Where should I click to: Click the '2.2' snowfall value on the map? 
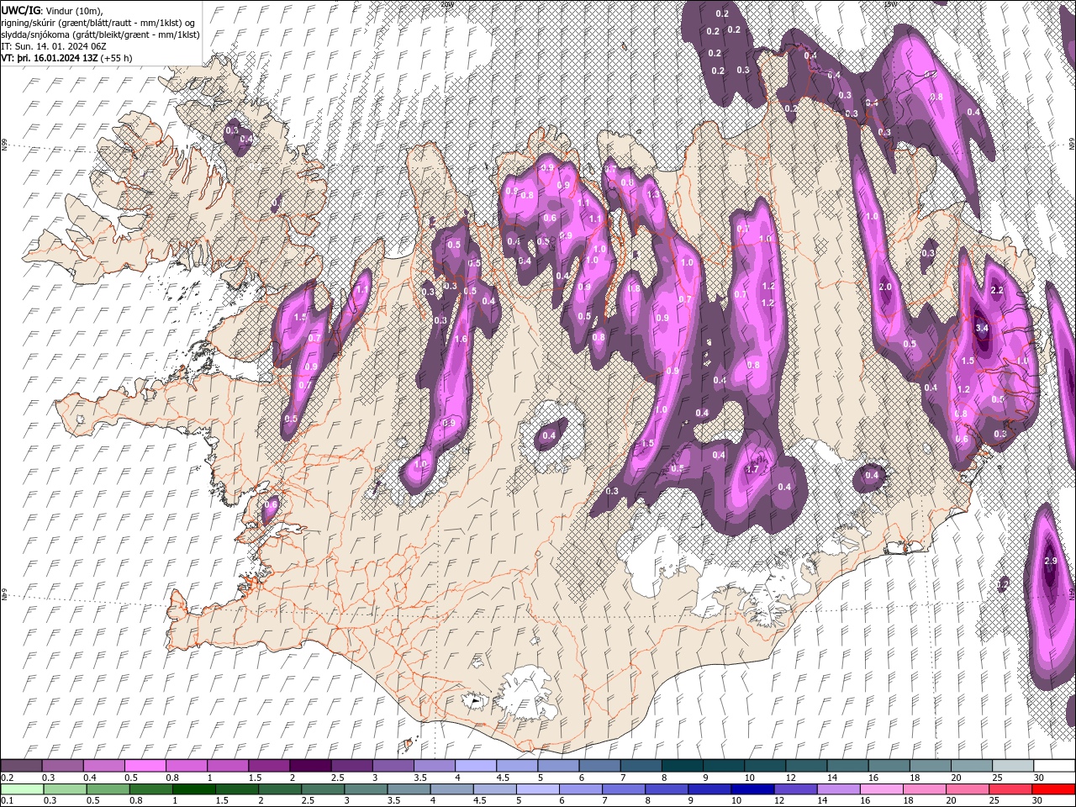click(998, 290)
